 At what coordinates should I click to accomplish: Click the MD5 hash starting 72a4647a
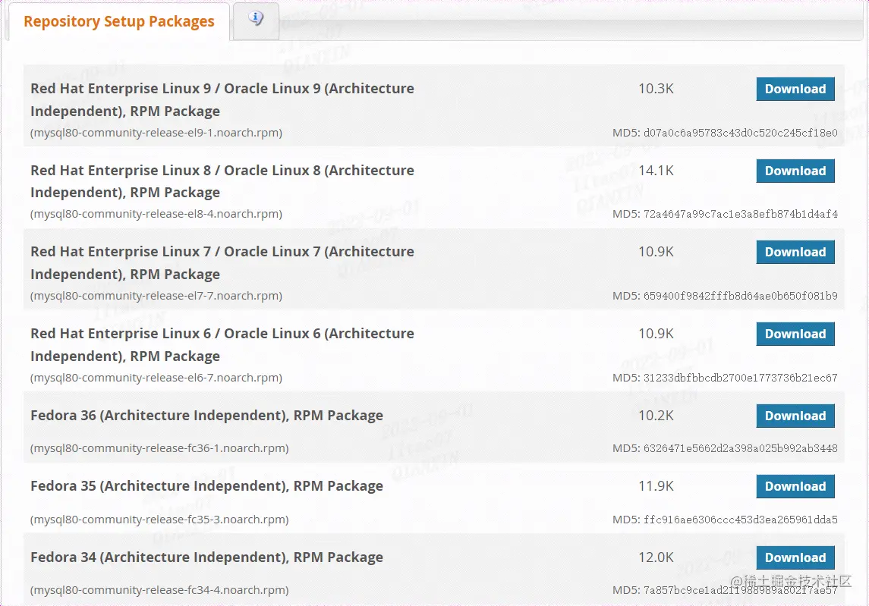(741, 214)
